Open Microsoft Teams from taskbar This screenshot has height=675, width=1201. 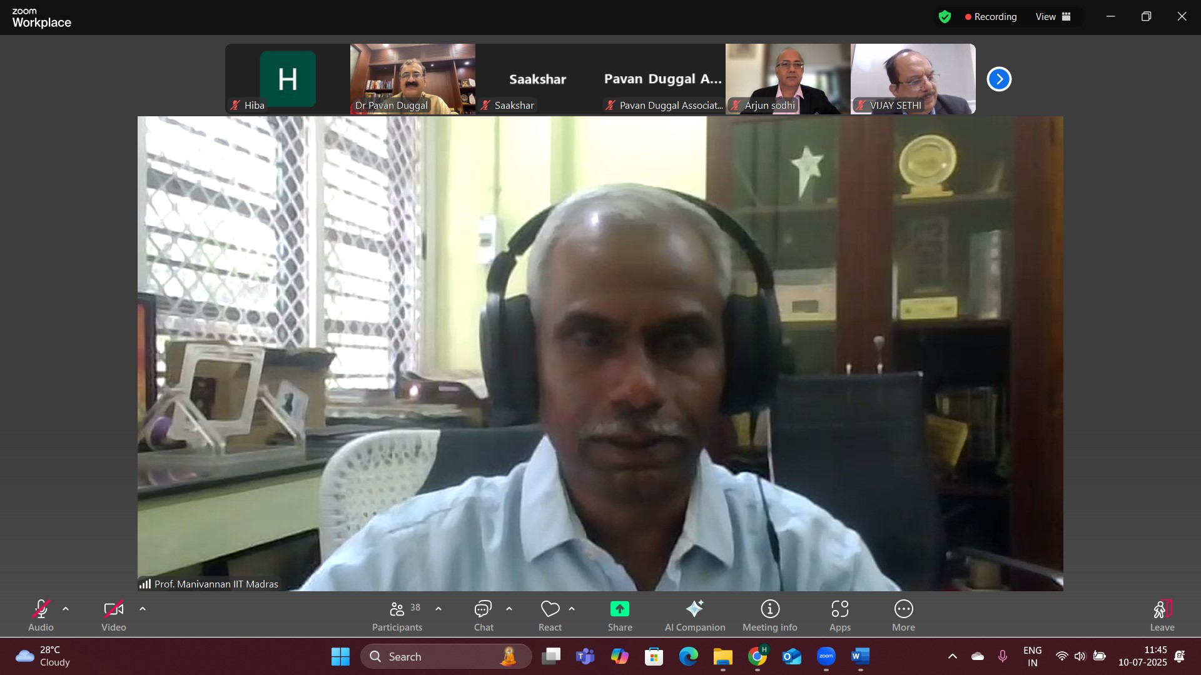point(585,656)
